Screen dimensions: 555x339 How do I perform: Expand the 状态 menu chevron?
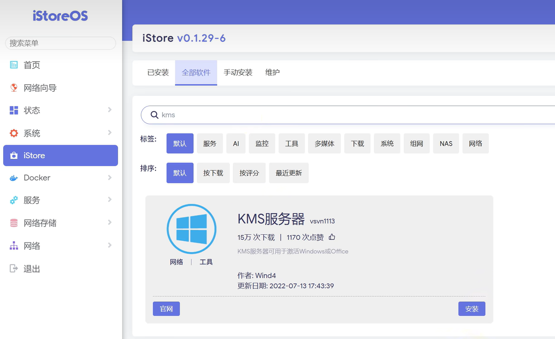(x=110, y=110)
